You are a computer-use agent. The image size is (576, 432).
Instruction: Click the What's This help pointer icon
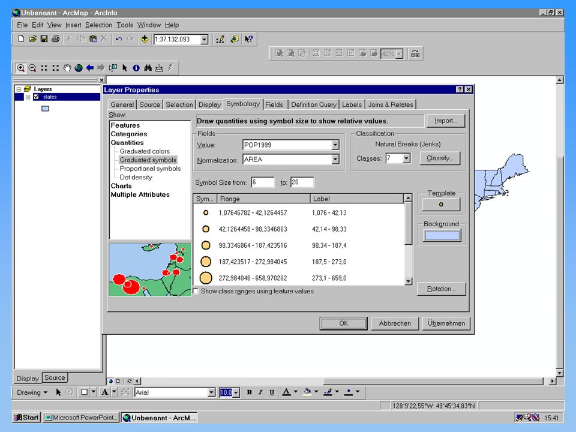click(x=248, y=39)
